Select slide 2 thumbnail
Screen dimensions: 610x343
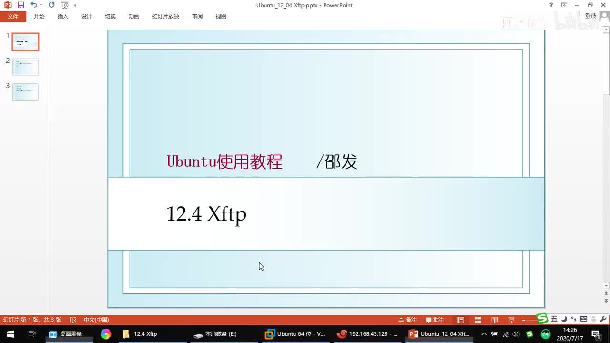25,67
